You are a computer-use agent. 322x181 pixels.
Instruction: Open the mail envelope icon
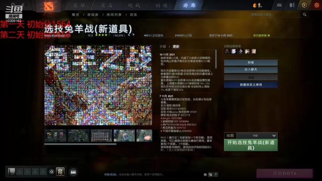tap(279, 5)
